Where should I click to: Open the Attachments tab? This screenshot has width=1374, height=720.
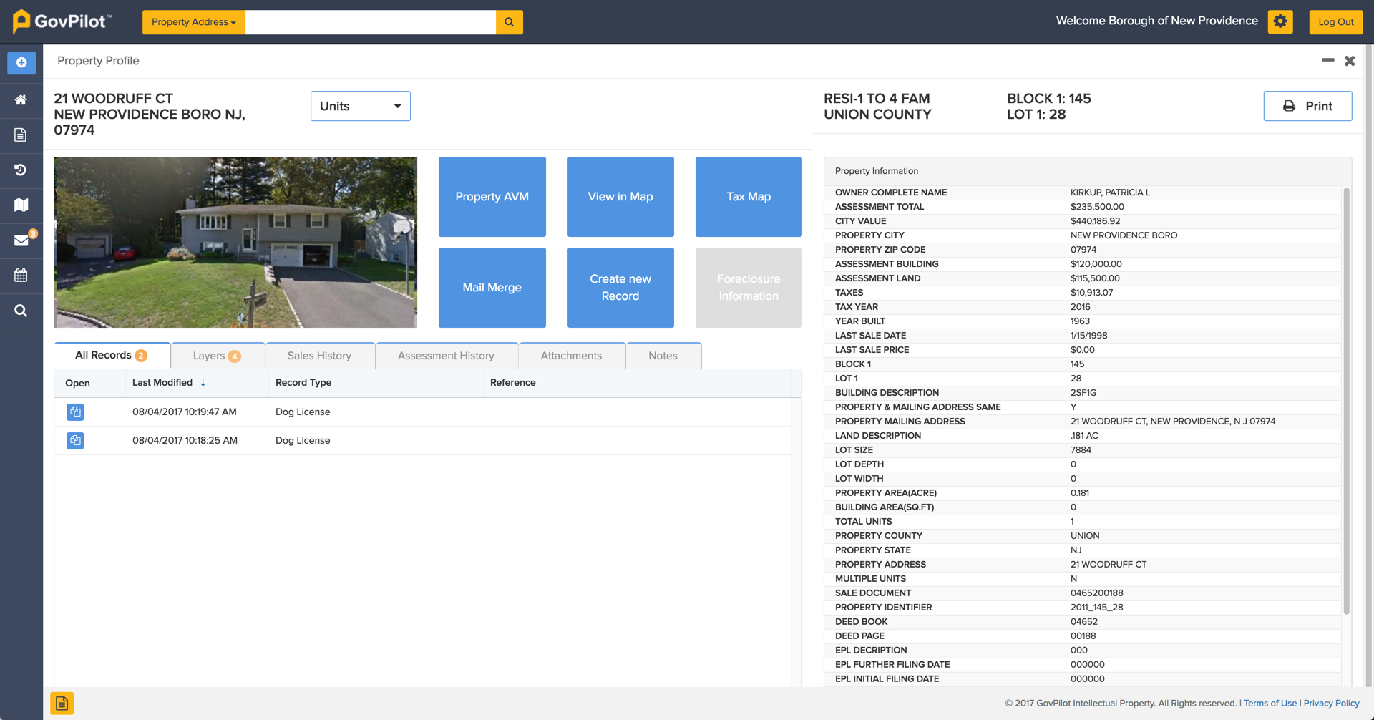click(570, 355)
